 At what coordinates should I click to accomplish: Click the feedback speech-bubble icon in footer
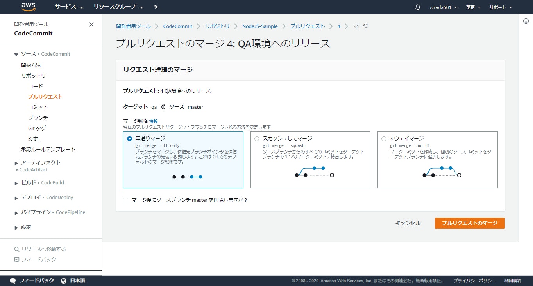pos(13,280)
